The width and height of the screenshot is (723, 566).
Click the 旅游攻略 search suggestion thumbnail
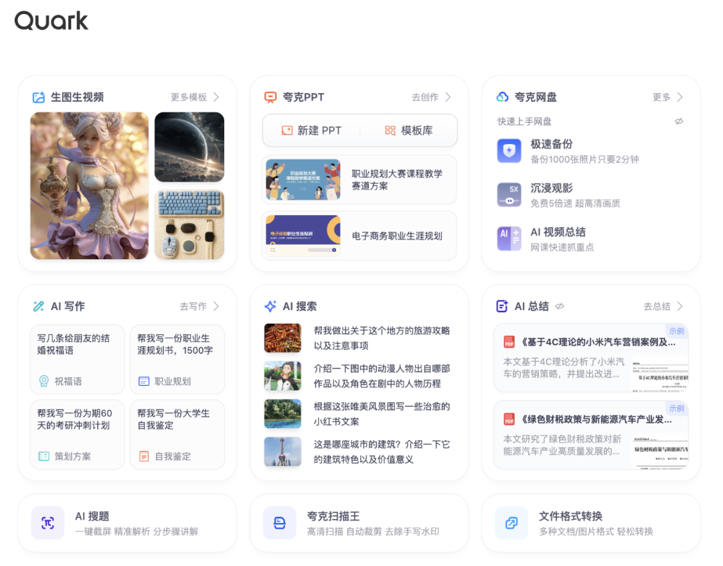click(283, 338)
